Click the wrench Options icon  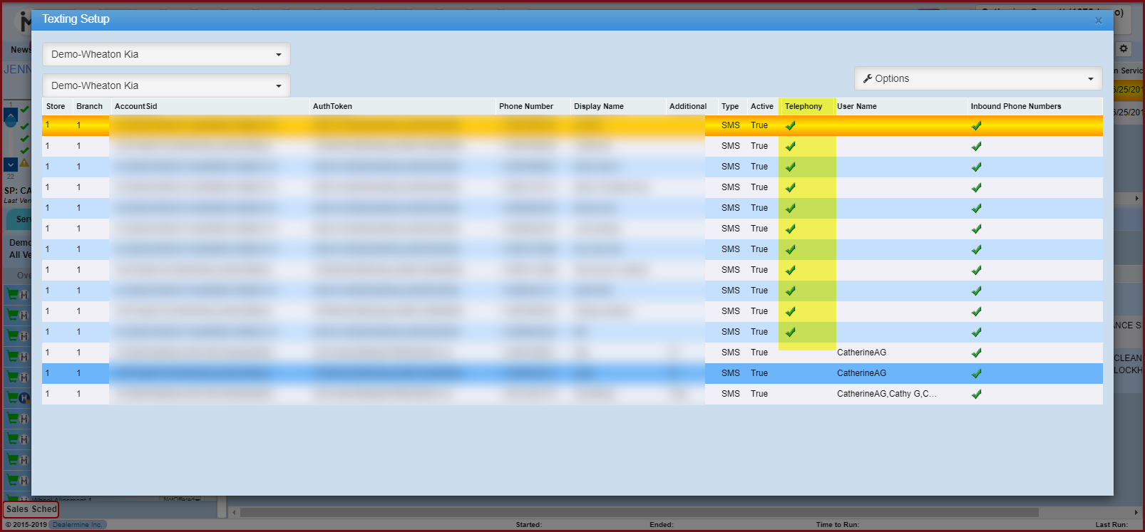(868, 78)
